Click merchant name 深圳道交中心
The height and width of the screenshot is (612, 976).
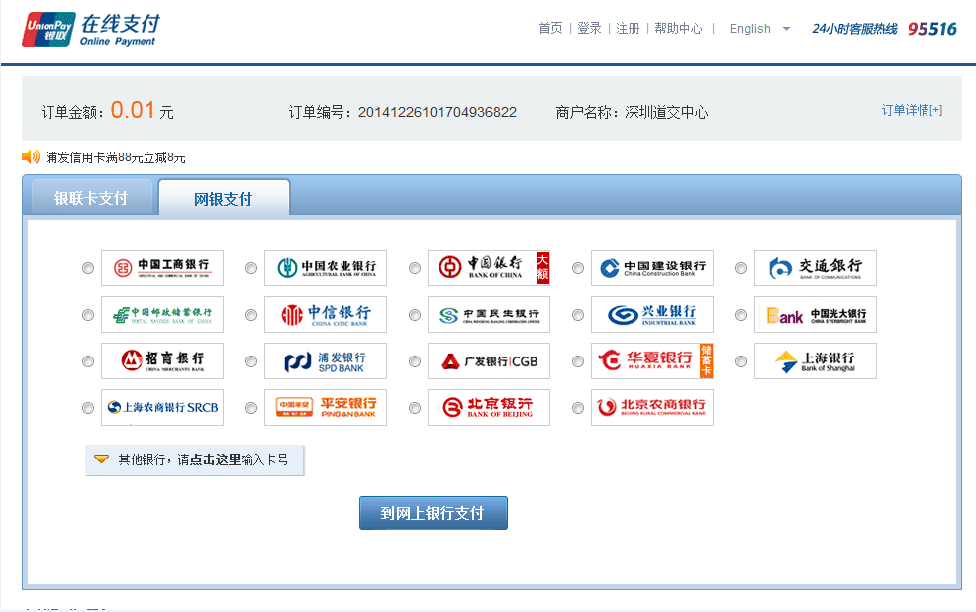point(666,112)
